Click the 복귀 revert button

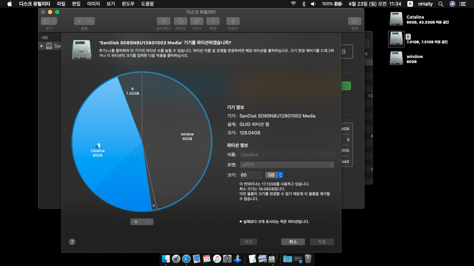pos(248,242)
